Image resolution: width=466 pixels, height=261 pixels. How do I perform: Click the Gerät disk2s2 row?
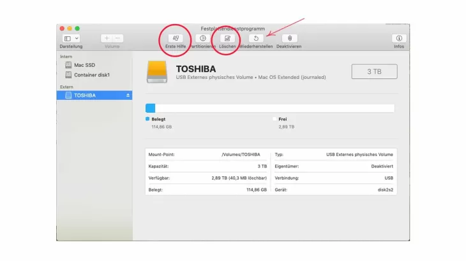point(334,190)
